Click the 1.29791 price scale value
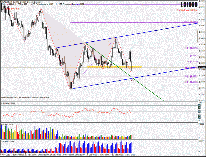 202,88
